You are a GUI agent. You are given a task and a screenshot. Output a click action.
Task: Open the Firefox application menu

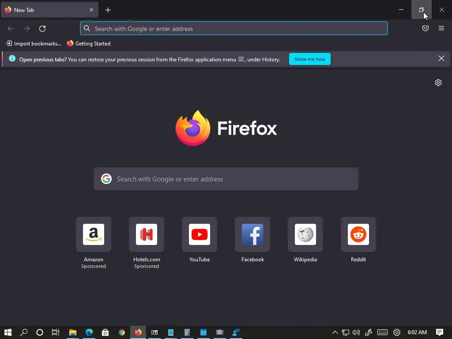click(441, 28)
